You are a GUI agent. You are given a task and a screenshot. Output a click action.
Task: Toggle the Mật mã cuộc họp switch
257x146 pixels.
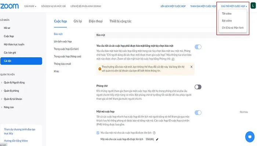tap(198, 112)
